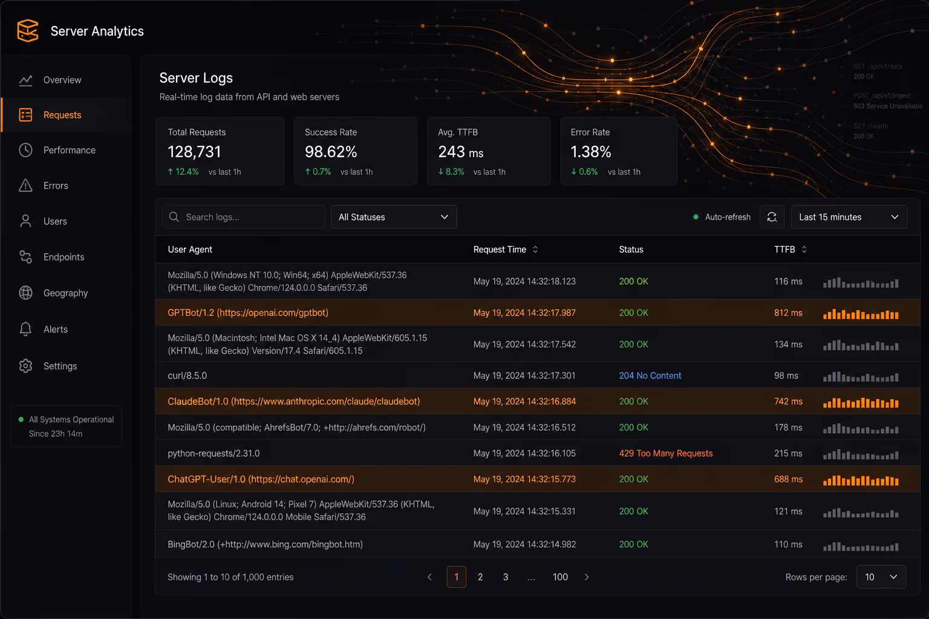Open the Rows per page dropdown
Image resolution: width=929 pixels, height=619 pixels.
coord(881,577)
